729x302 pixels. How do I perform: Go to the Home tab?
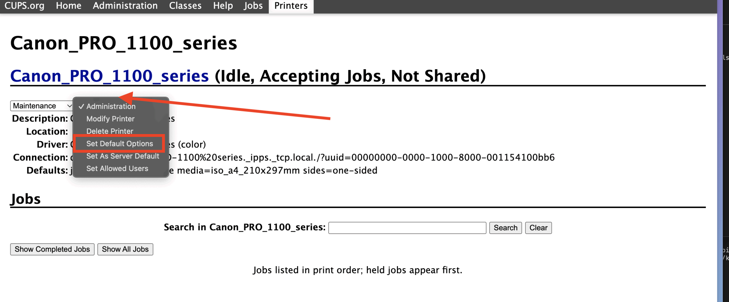coord(68,6)
